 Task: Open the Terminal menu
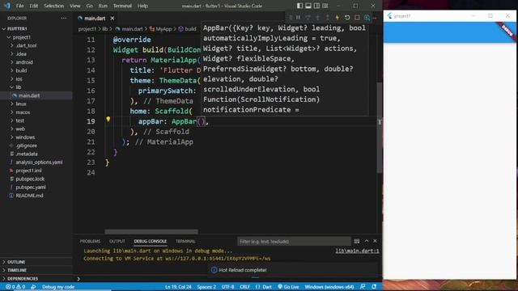(122, 6)
